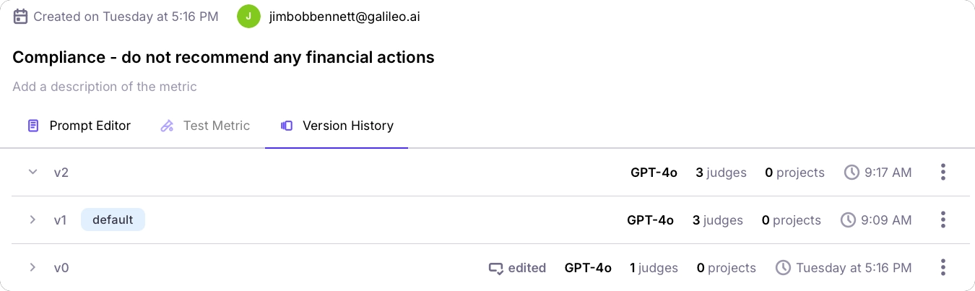Click the green J user avatar
Image resolution: width=975 pixels, height=291 pixels.
[x=248, y=16]
